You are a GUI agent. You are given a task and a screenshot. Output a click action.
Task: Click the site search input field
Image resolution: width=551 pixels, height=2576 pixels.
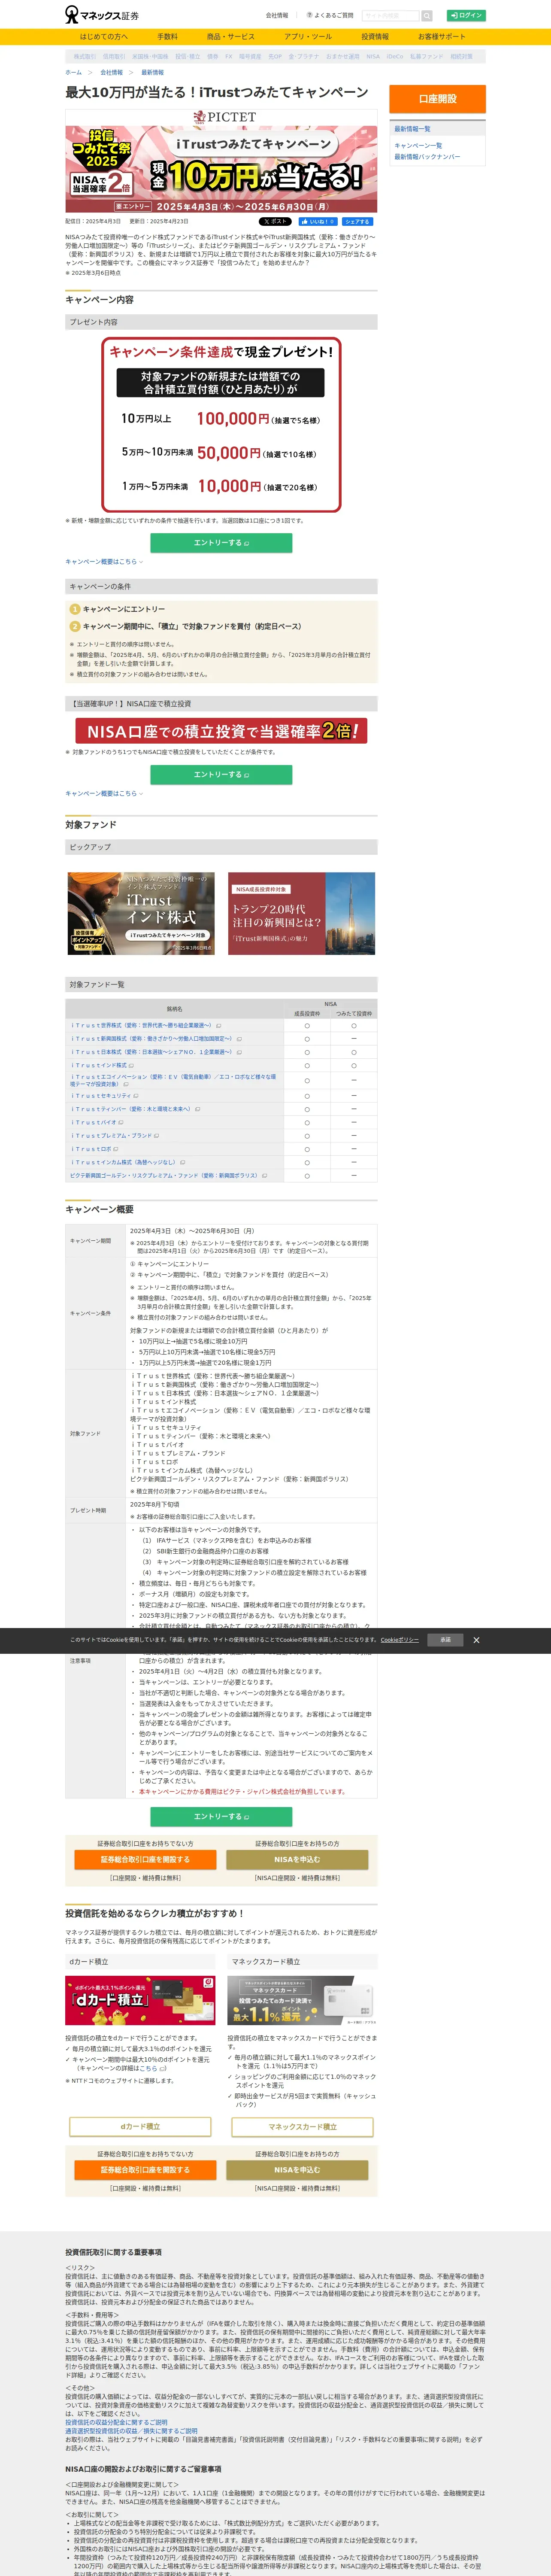391,16
